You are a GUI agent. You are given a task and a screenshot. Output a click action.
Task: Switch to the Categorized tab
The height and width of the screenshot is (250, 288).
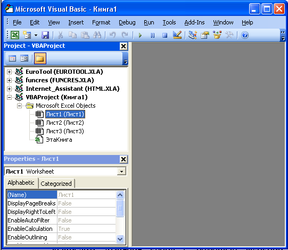[x=56, y=184]
